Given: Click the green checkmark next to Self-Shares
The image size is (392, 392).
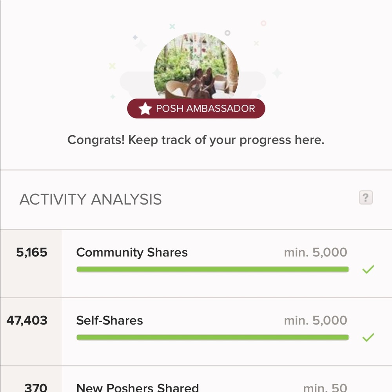Looking at the screenshot, I should coord(368,337).
